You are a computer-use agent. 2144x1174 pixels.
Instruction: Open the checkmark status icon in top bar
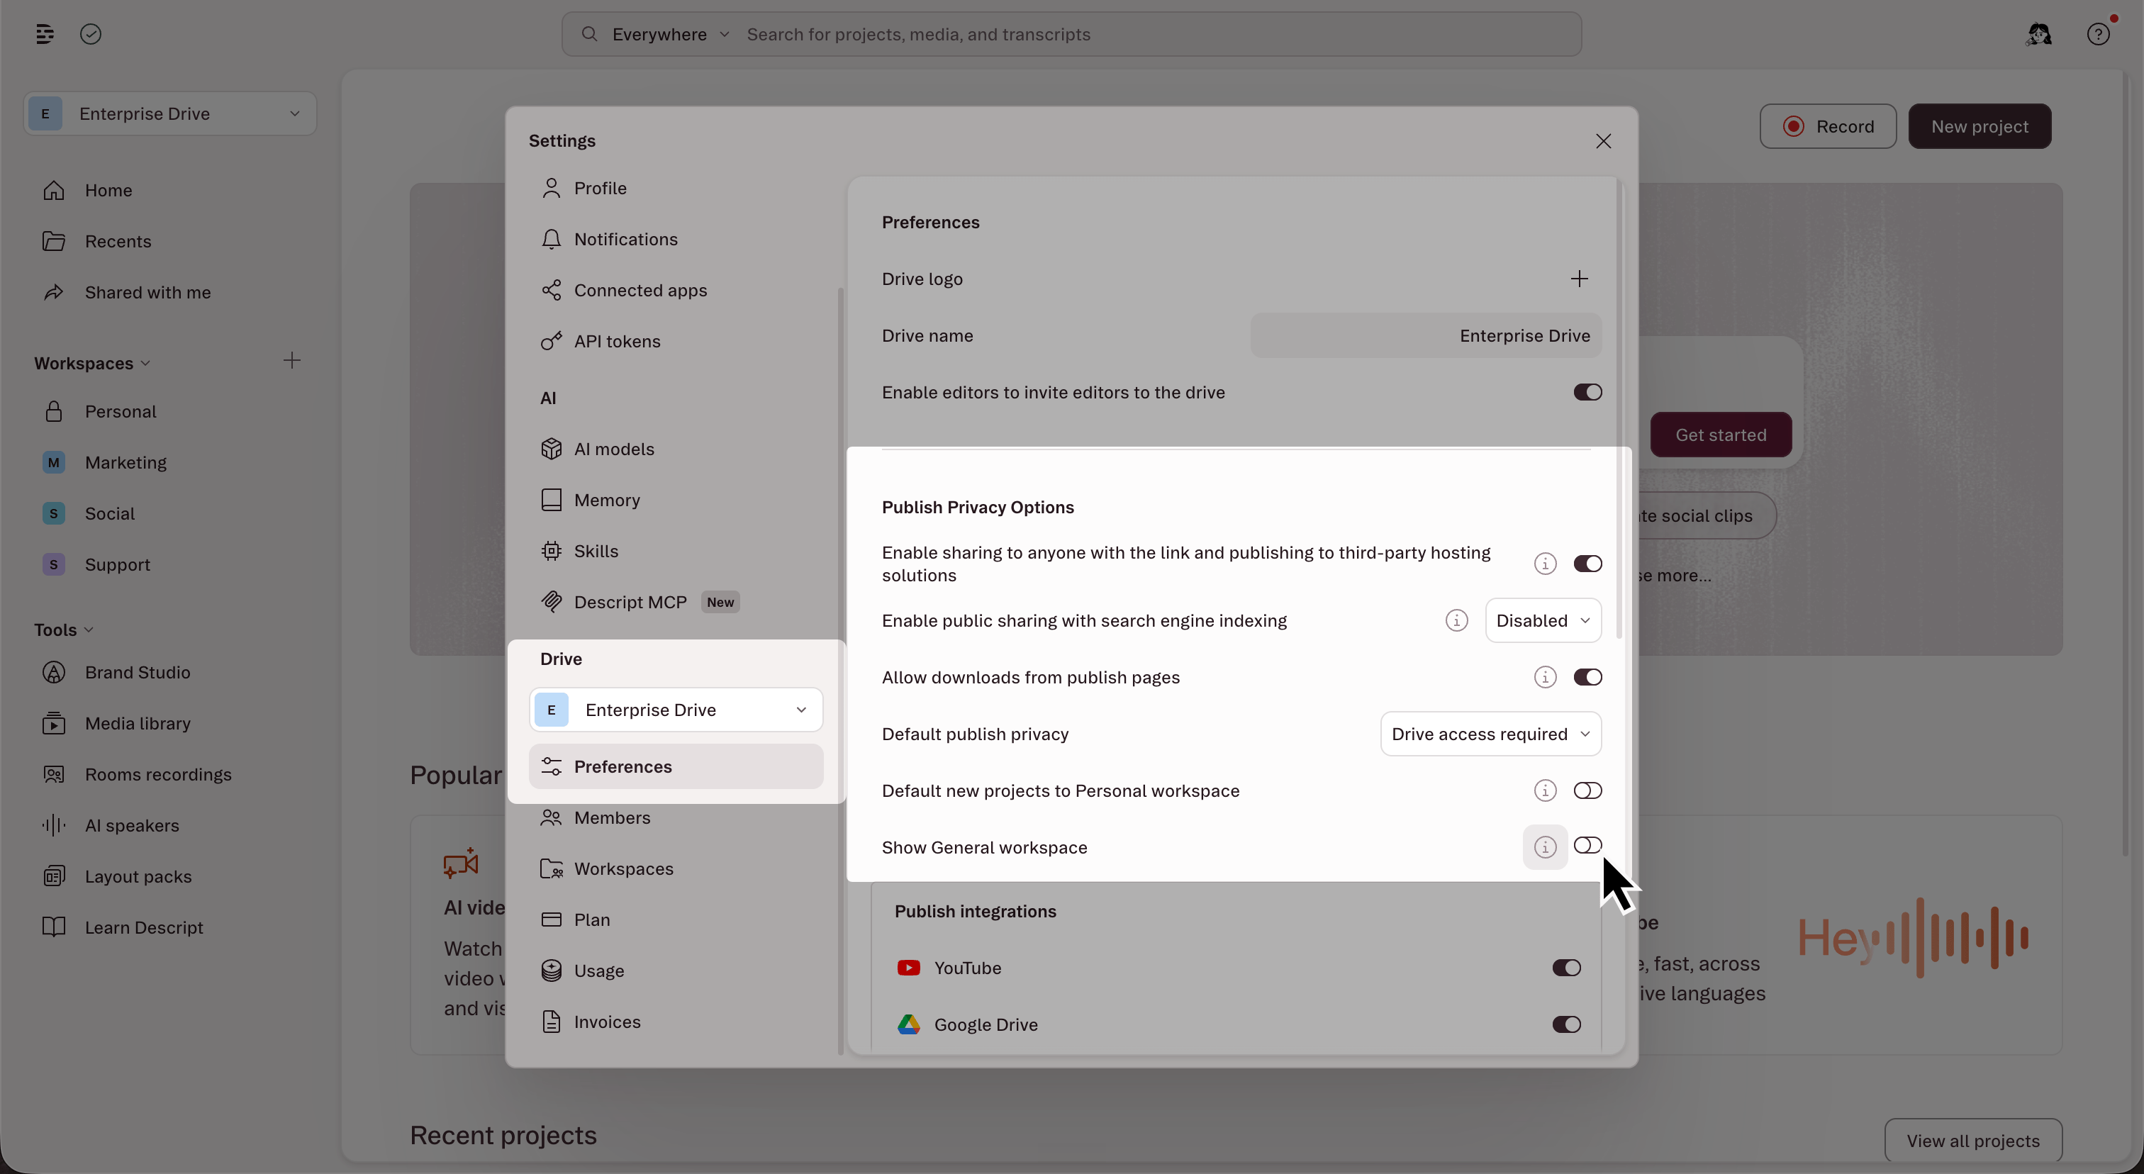[x=91, y=34]
